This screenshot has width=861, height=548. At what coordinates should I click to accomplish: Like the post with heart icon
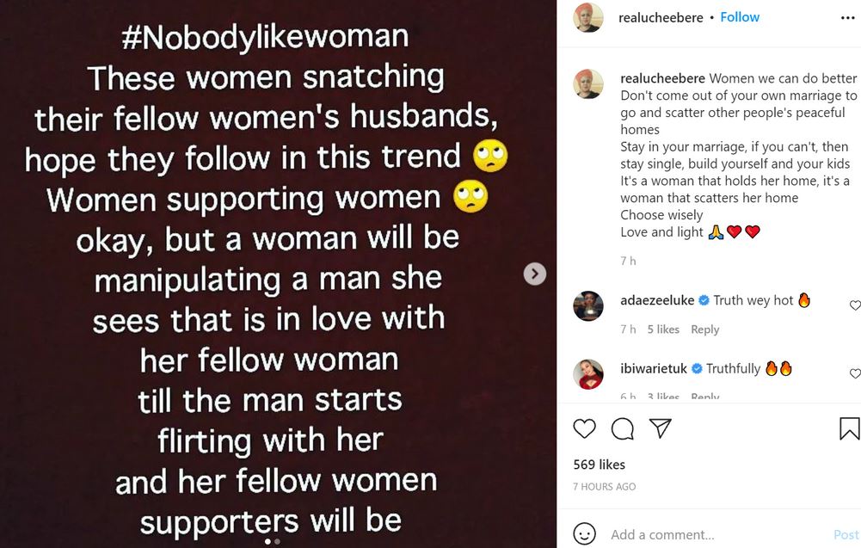584,428
